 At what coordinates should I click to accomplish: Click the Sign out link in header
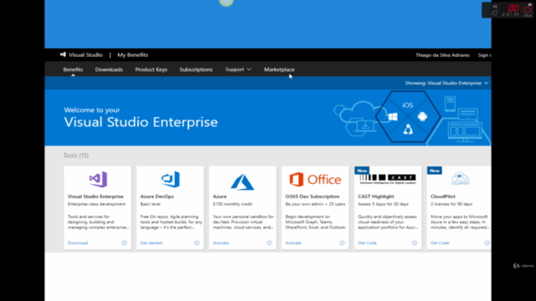484,55
